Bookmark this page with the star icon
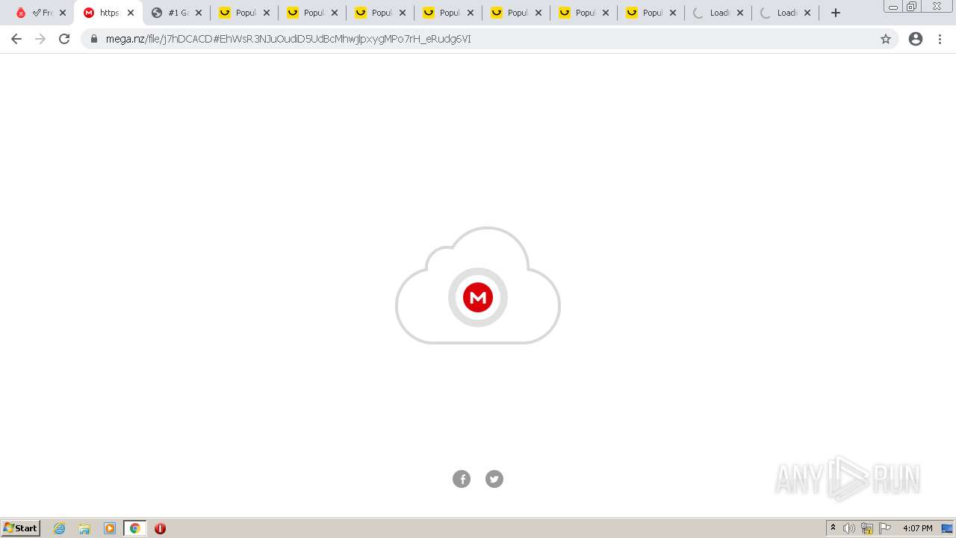 [886, 39]
